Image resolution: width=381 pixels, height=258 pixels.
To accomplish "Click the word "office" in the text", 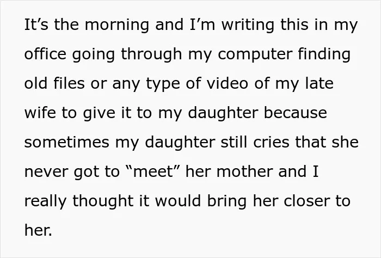I will point(45,54).
